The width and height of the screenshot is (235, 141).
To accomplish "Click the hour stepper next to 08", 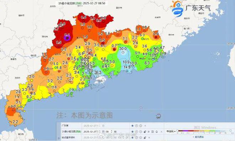I will [x=112, y=131].
